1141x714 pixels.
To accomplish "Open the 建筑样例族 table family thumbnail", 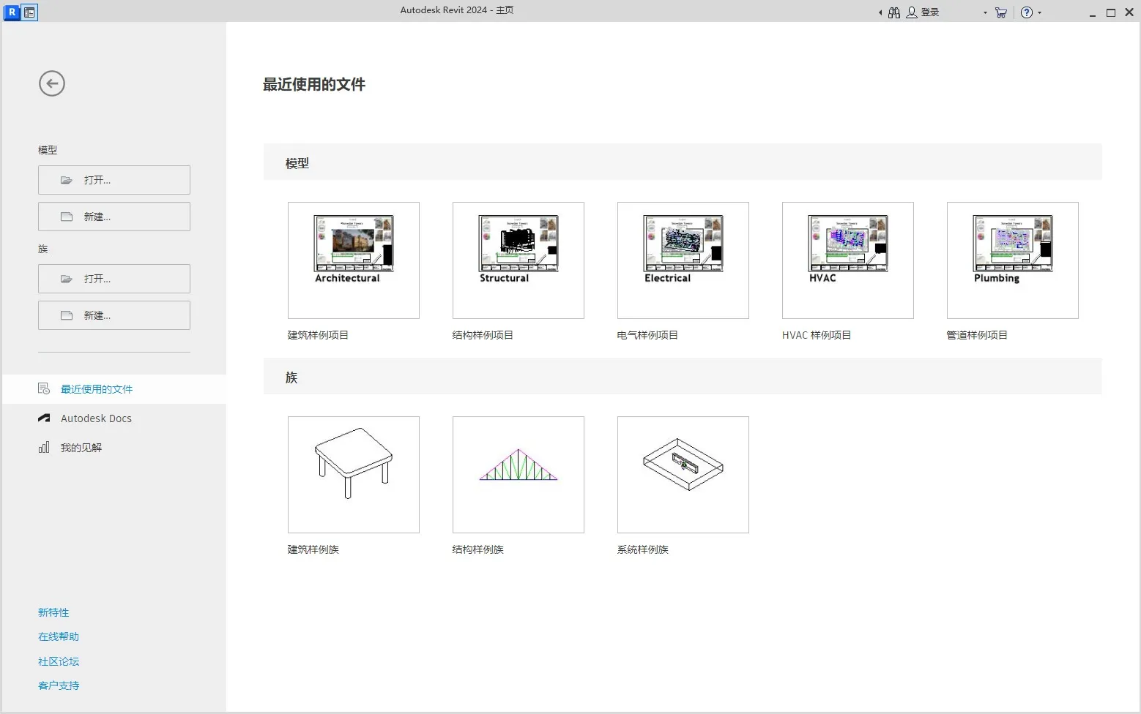I will click(x=354, y=474).
